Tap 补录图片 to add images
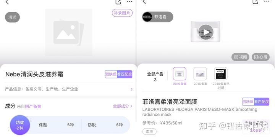The height and width of the screenshot is (137, 275). coord(122,13)
